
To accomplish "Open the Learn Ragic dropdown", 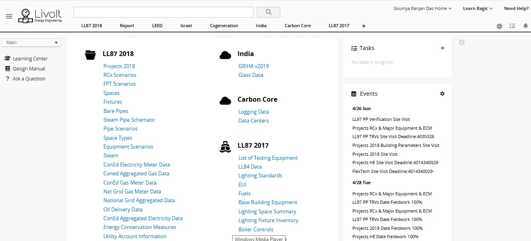I will click(x=477, y=8).
